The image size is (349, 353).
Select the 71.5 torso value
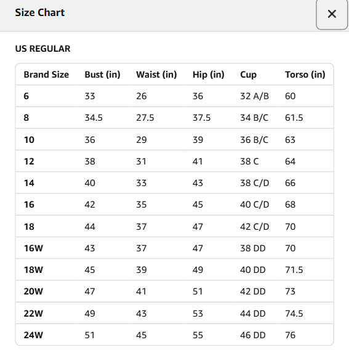[x=294, y=270]
